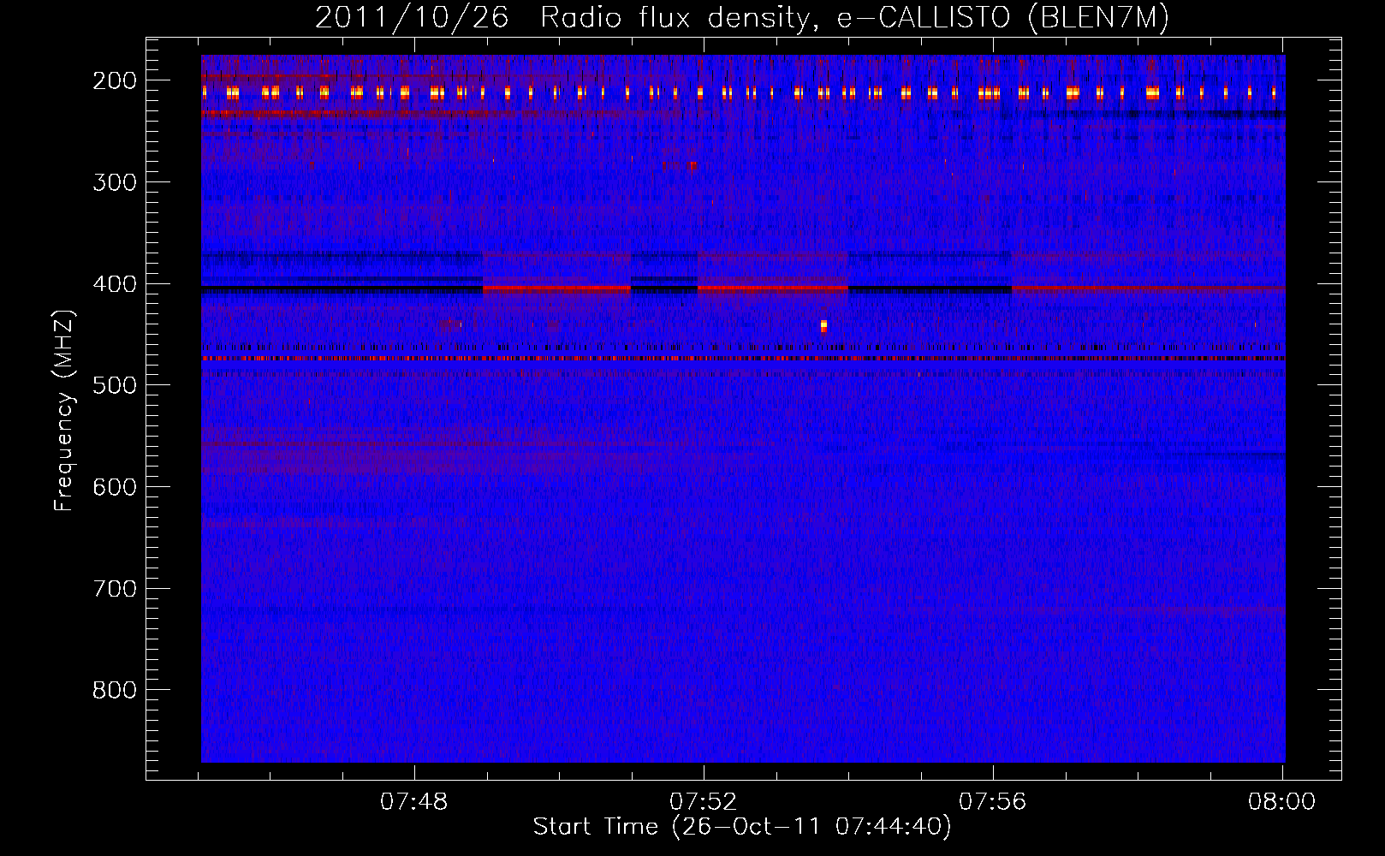
Task: Click the bright burst spot near 440 MHz
Action: (823, 326)
